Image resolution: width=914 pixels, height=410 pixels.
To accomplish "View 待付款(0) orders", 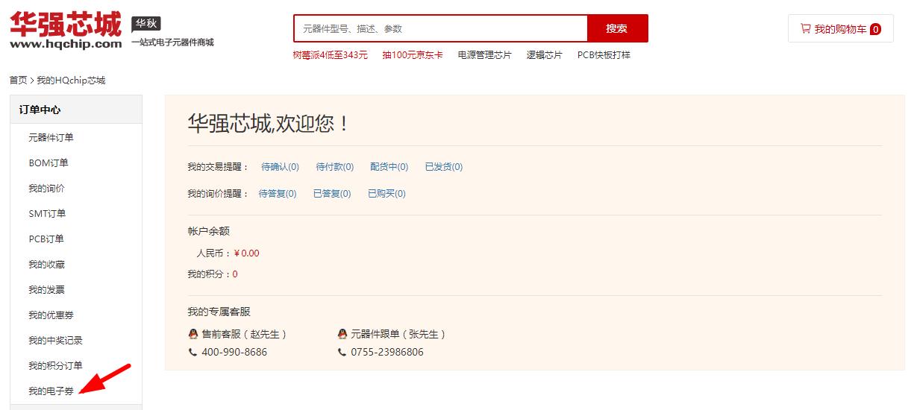I will pyautogui.click(x=334, y=167).
